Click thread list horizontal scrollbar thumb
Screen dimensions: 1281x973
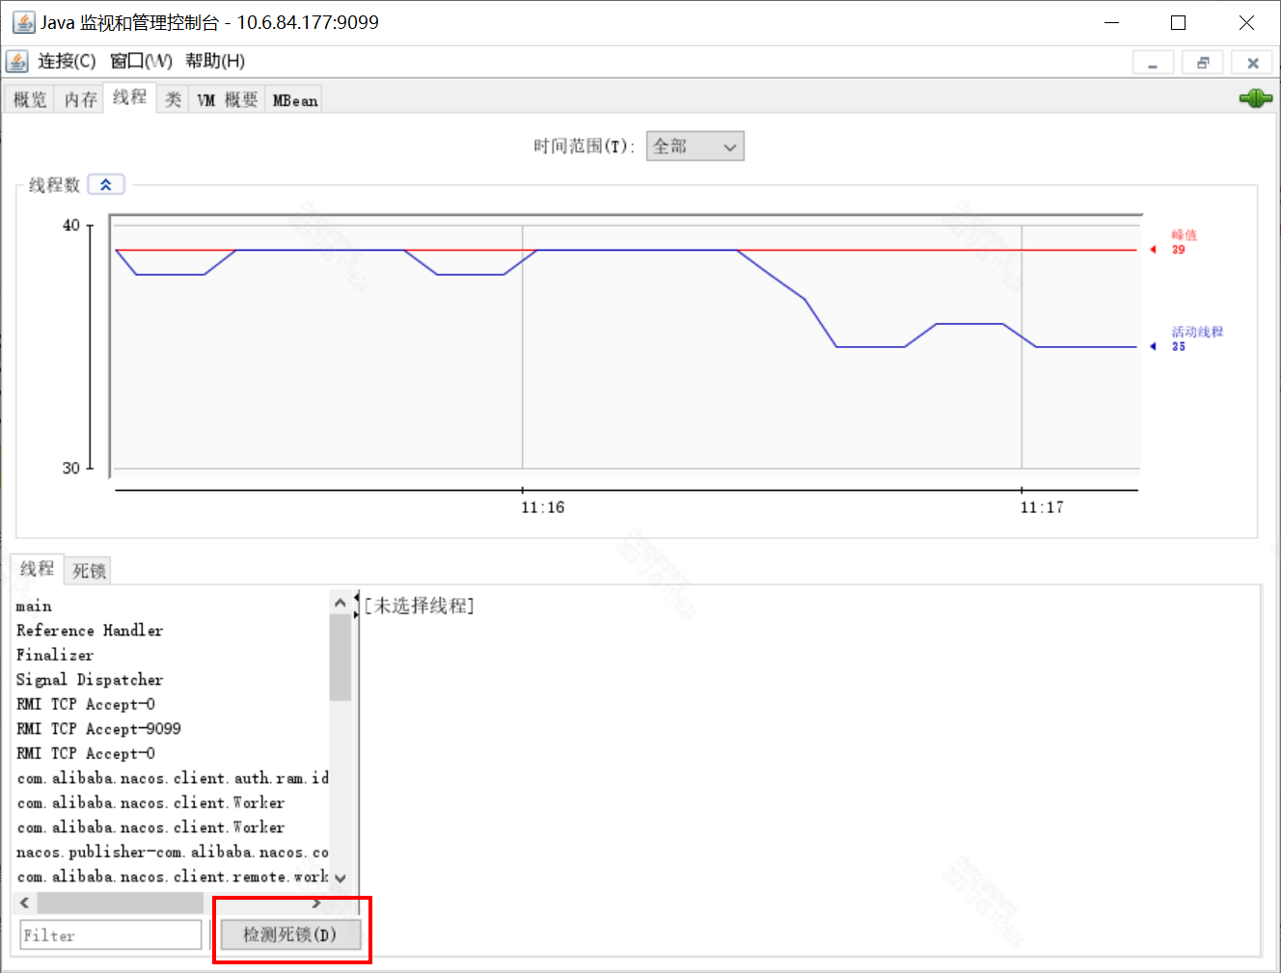point(120,904)
